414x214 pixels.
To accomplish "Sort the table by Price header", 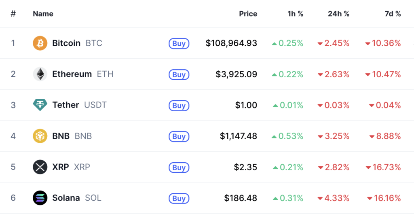I will [248, 14].
